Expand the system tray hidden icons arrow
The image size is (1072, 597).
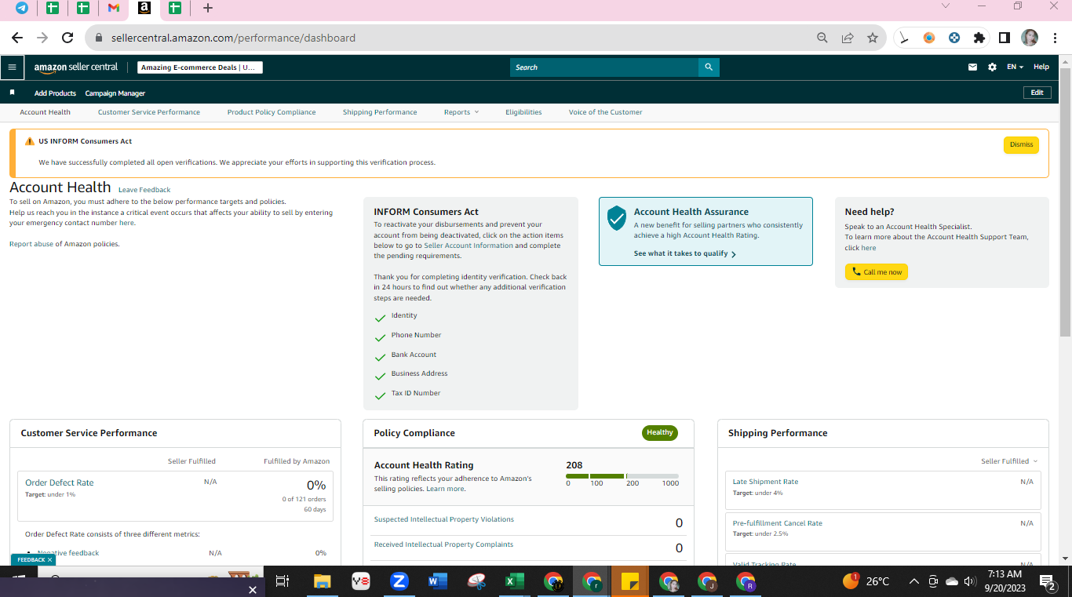pos(913,581)
